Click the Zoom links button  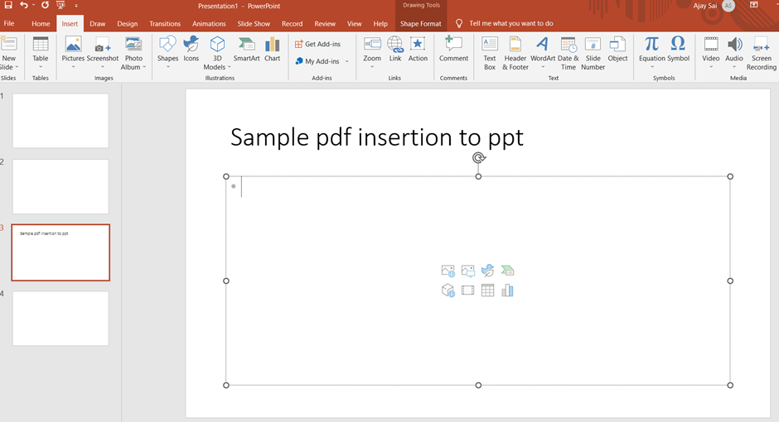coord(371,53)
